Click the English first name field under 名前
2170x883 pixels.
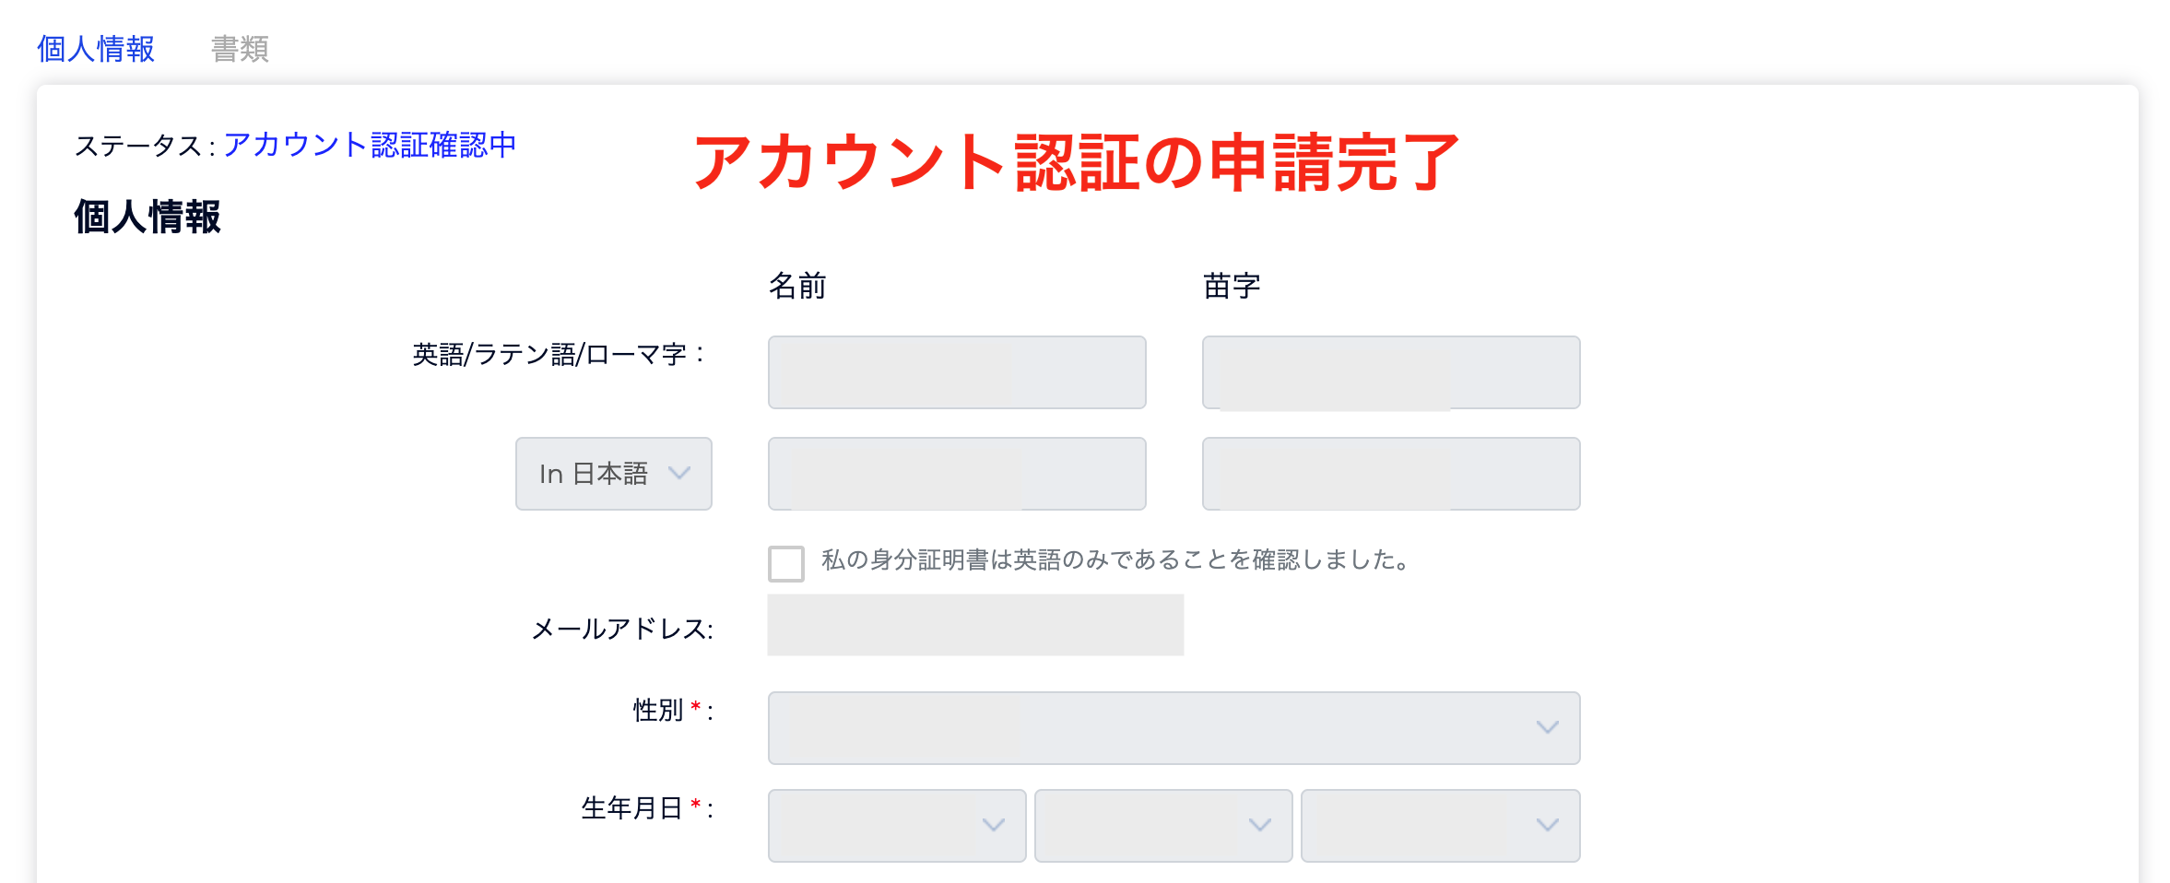click(956, 371)
